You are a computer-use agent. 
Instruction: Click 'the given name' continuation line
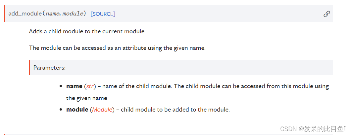point(87,98)
